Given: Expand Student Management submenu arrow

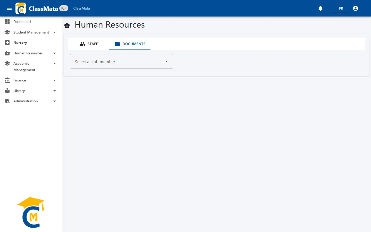Looking at the screenshot, I should 55,32.
